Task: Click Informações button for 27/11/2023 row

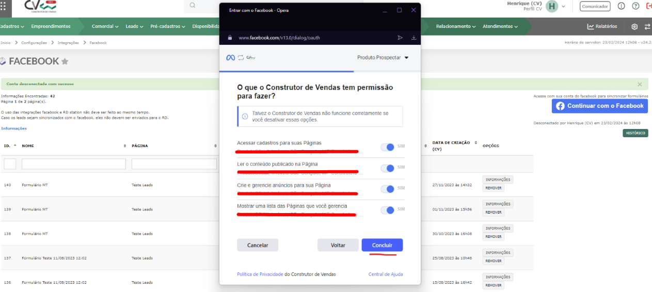Action: 498,180
